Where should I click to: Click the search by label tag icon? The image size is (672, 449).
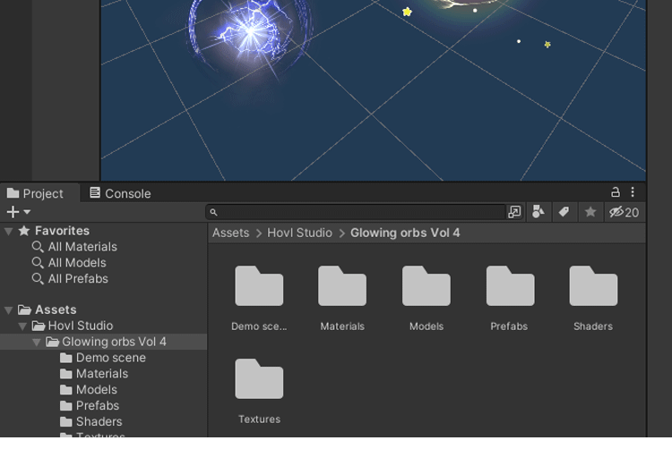pyautogui.click(x=564, y=212)
